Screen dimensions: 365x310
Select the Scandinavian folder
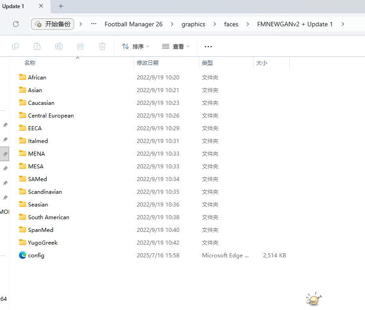[x=45, y=192]
